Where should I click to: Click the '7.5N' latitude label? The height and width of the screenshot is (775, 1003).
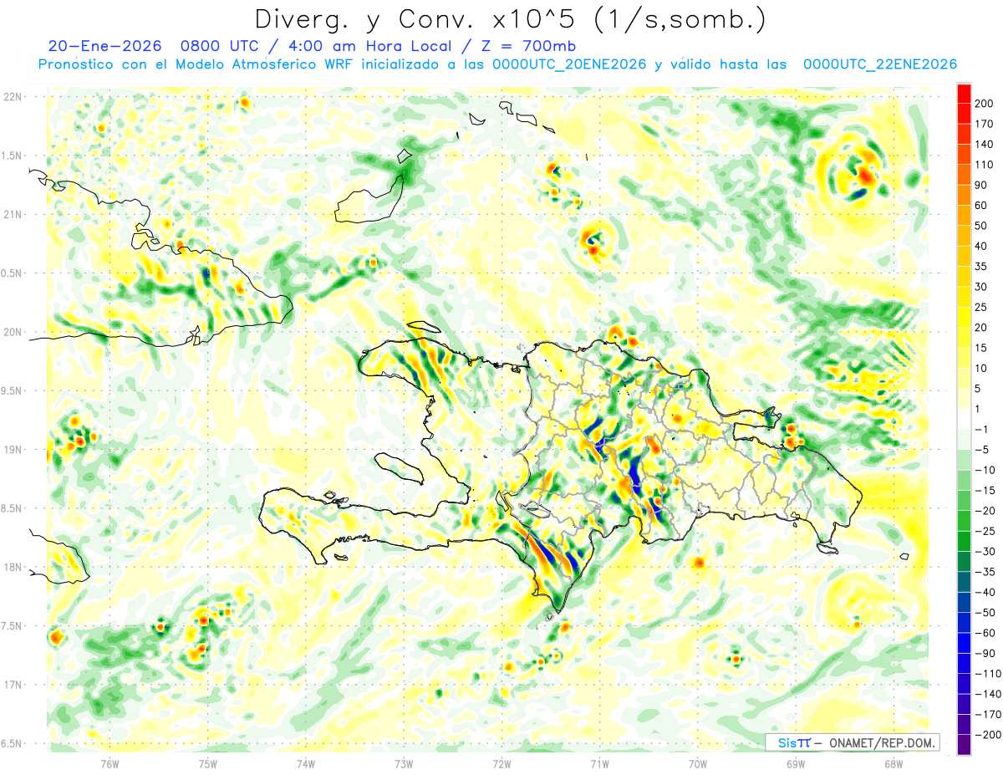[13, 625]
